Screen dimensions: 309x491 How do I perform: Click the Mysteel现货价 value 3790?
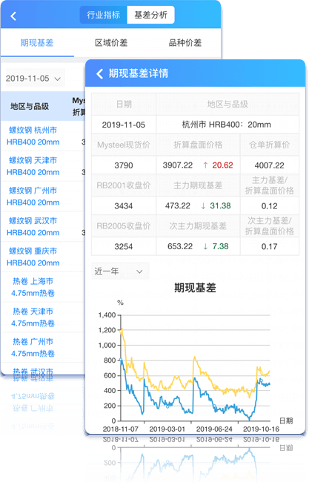(124, 165)
